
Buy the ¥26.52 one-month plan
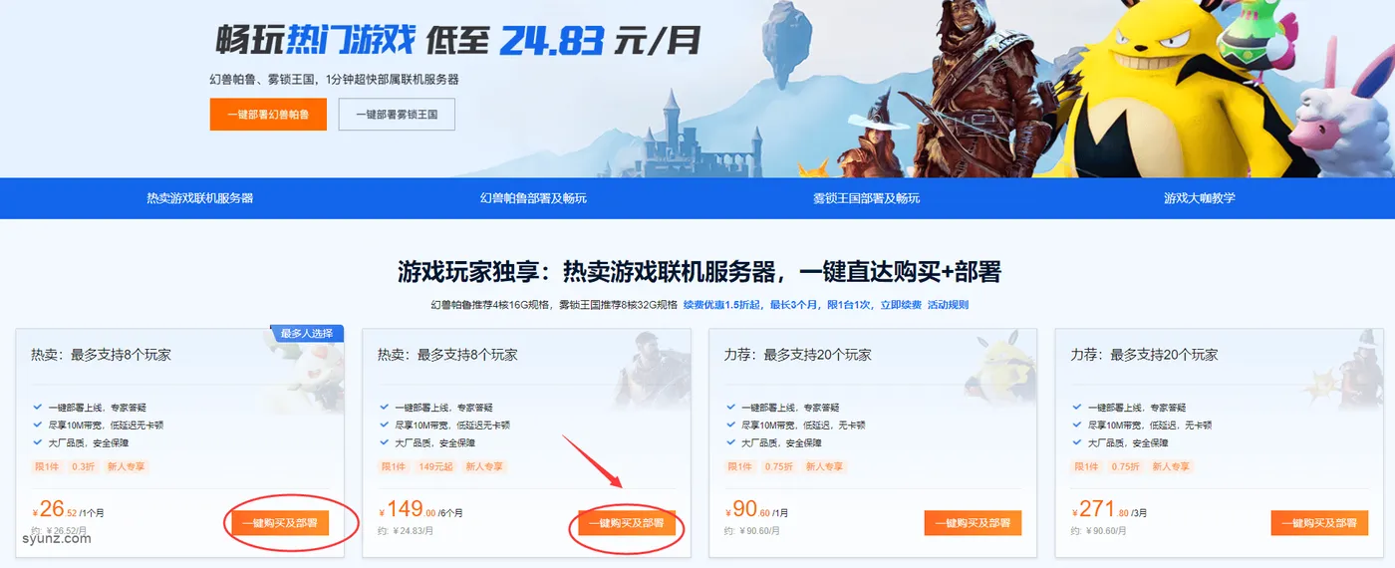(x=280, y=523)
